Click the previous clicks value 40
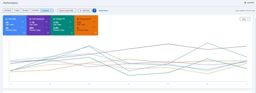 pyautogui.click(x=7, y=28)
